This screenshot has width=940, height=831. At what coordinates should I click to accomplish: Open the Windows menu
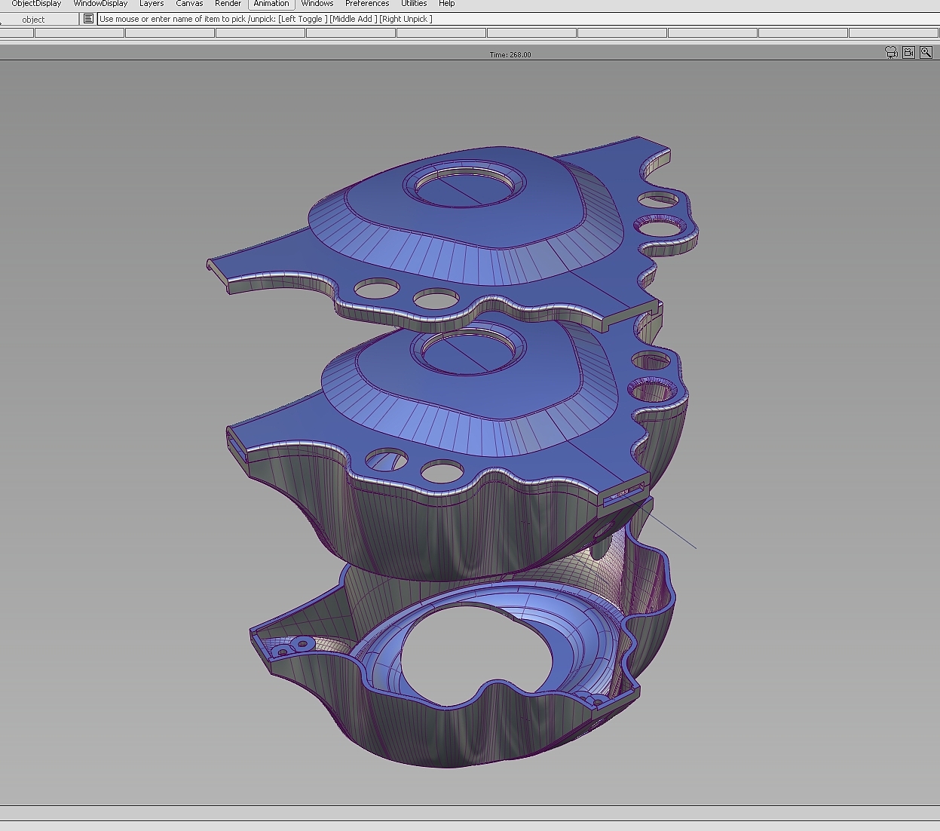(x=317, y=4)
